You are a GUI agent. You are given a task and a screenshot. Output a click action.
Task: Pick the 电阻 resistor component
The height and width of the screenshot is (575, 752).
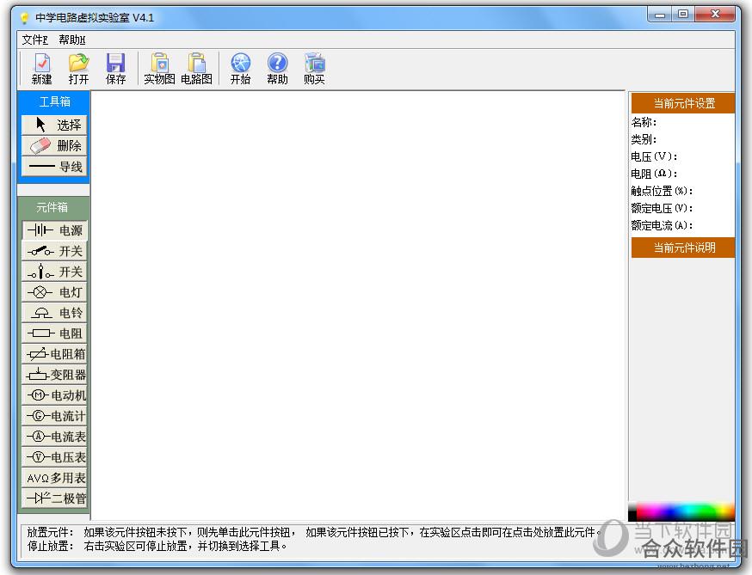(55, 333)
